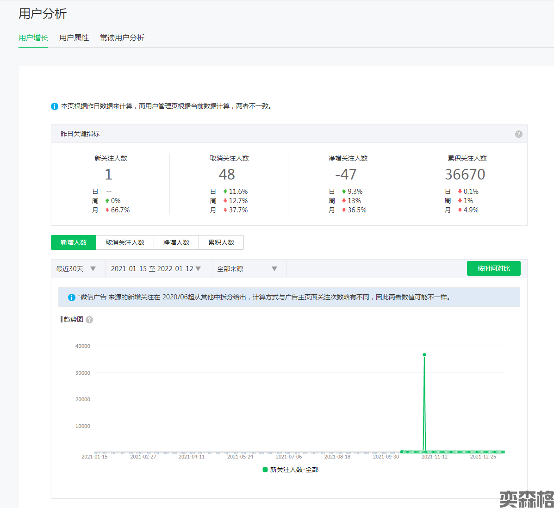The height and width of the screenshot is (508, 554).
Task: Switch to 用户属性 tab
Action: click(74, 38)
